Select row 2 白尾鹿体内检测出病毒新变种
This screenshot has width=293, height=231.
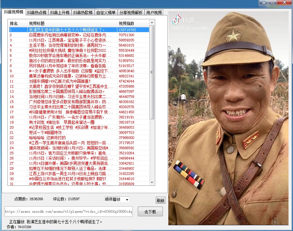tap(79, 35)
